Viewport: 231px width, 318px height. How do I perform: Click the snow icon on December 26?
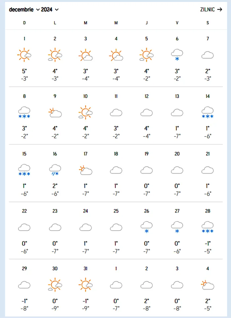pos(147,227)
